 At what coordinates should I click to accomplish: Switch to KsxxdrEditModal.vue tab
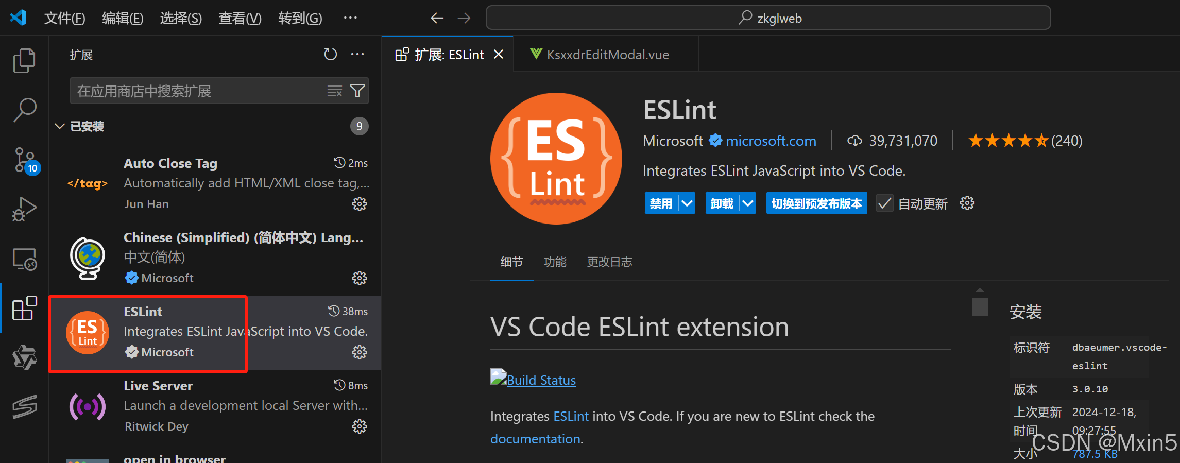pyautogui.click(x=606, y=54)
